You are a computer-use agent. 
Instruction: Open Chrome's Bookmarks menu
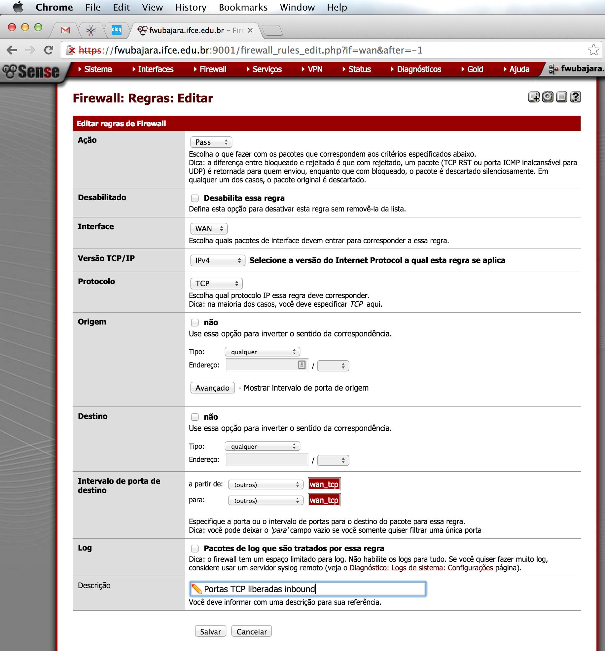[243, 7]
